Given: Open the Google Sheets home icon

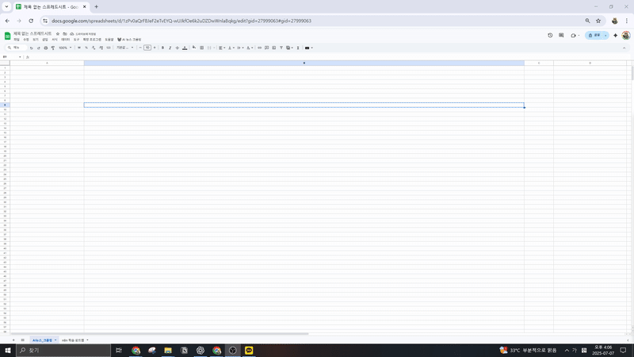Looking at the screenshot, I should coord(7,36).
